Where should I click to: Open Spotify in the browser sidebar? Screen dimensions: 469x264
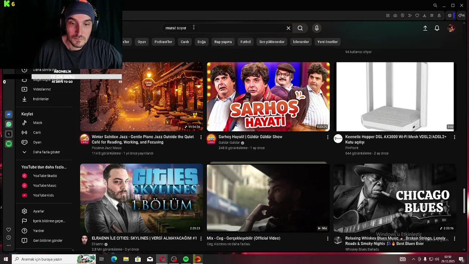pyautogui.click(x=9, y=144)
